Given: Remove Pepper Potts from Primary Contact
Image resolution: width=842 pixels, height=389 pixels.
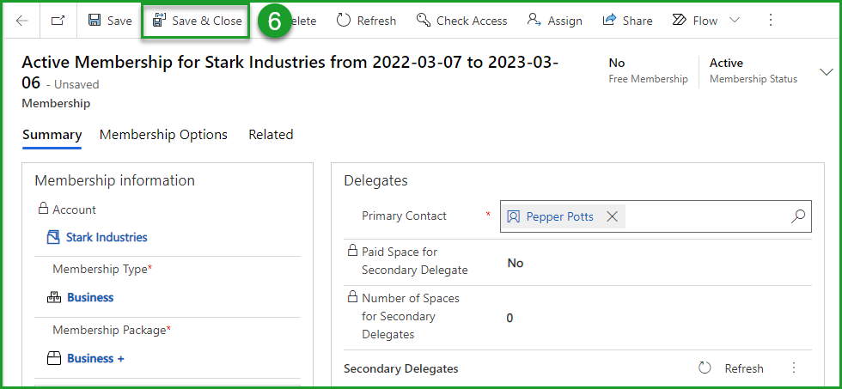Looking at the screenshot, I should coord(613,216).
